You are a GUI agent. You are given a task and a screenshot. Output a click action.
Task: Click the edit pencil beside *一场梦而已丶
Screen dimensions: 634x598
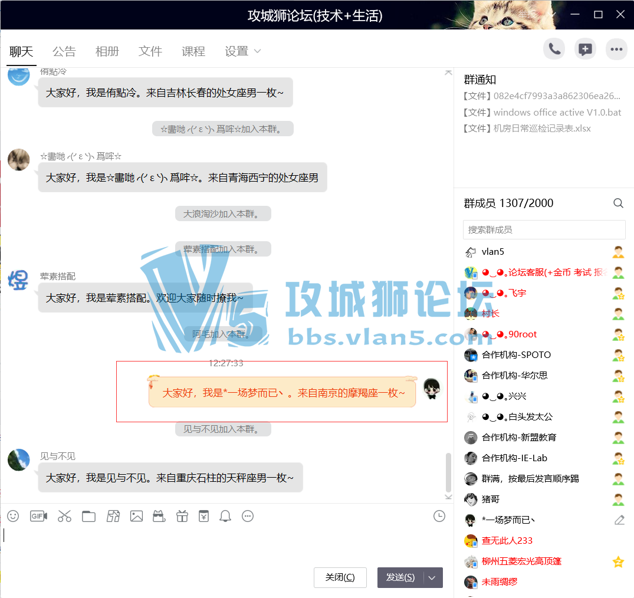point(619,520)
